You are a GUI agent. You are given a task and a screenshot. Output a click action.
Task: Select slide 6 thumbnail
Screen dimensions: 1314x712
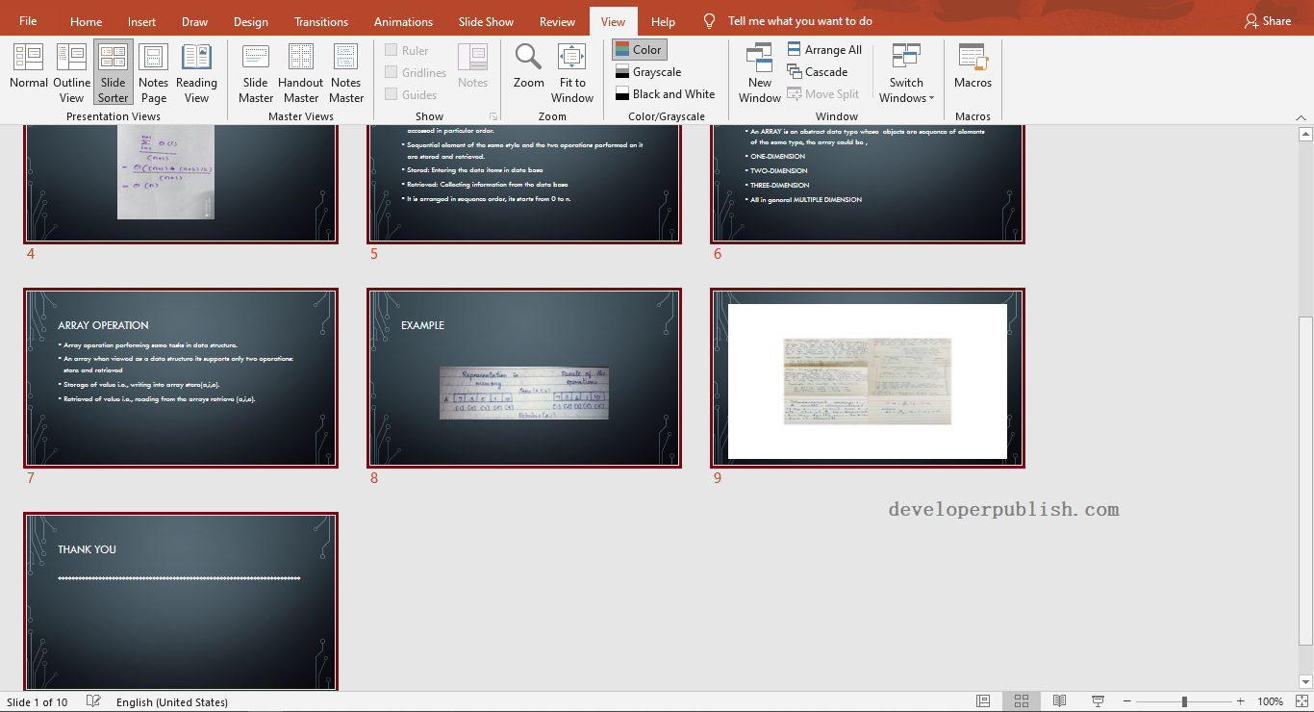click(x=868, y=183)
